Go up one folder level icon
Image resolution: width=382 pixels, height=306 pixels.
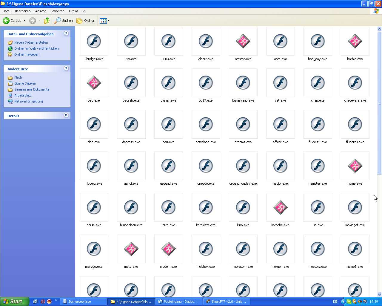click(47, 21)
